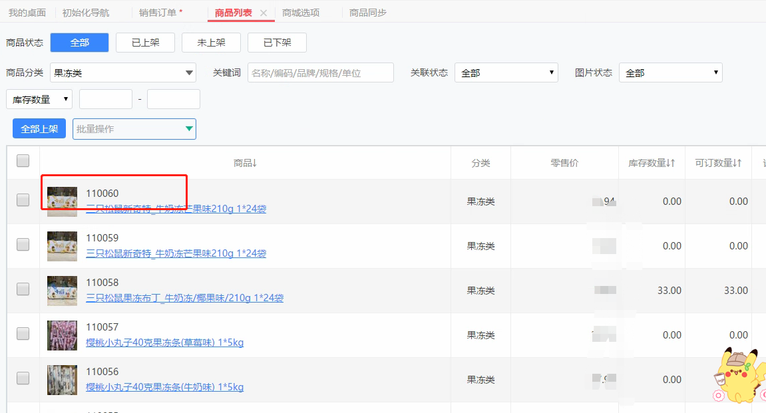
Task: Click the 全部上架 button
Action: pos(39,129)
